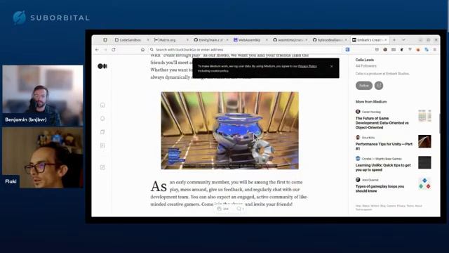Click the Suborbital logo
Viewport: 449px width, 253px height.
click(51, 18)
